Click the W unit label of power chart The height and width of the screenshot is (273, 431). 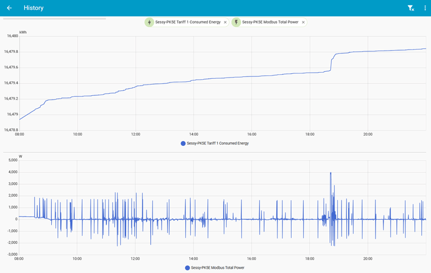pyautogui.click(x=20, y=157)
